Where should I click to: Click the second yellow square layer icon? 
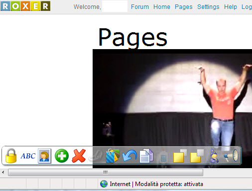pyautogui.click(x=197, y=156)
